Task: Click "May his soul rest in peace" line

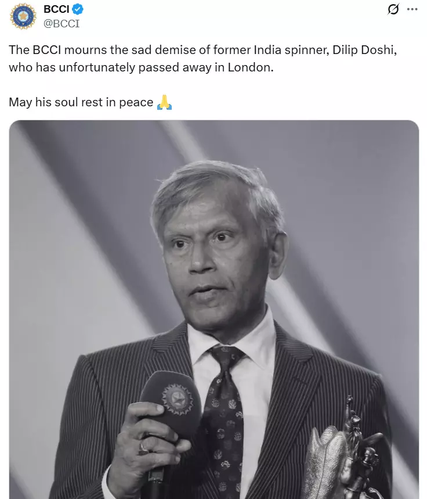Action: (x=81, y=103)
